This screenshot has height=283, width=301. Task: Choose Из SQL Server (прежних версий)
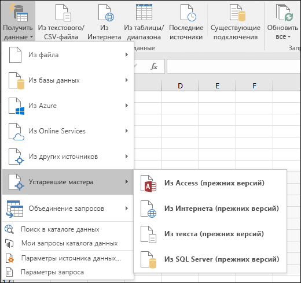210,259
